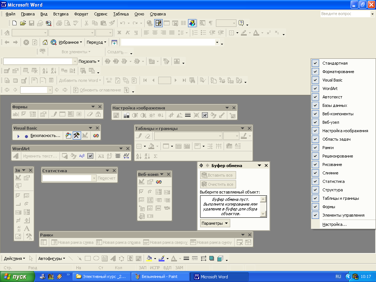The width and height of the screenshot is (376, 282).
Task: Create a new blank document
Action: pyautogui.click(x=14, y=23)
